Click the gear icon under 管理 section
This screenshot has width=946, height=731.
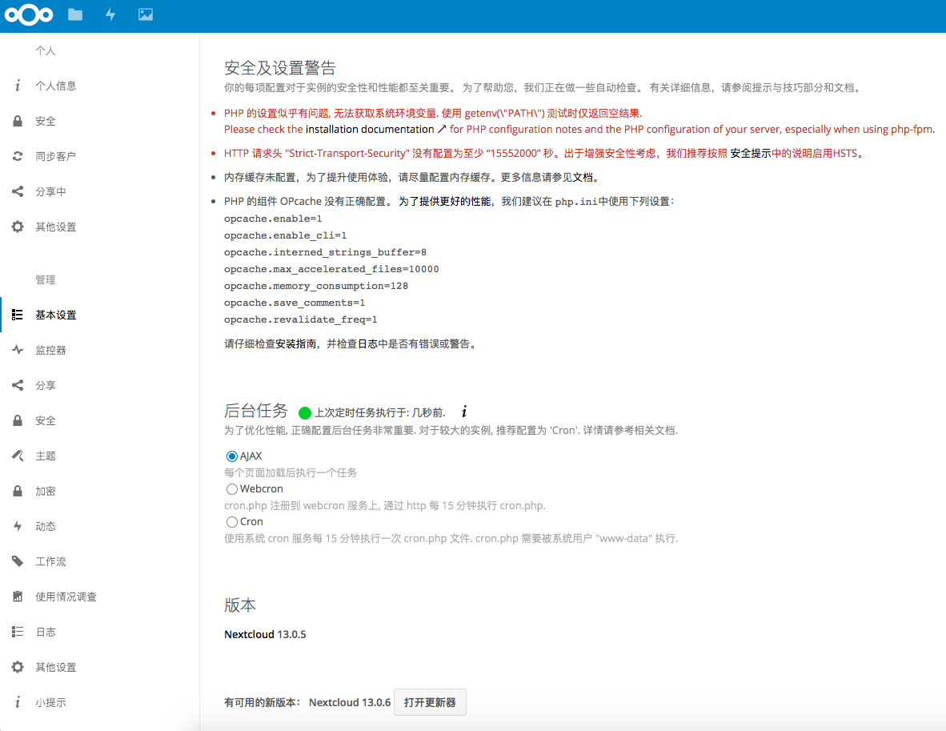[x=18, y=666]
